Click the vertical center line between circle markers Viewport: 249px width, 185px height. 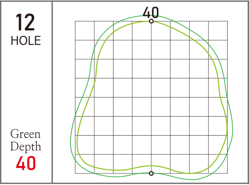[151, 97]
